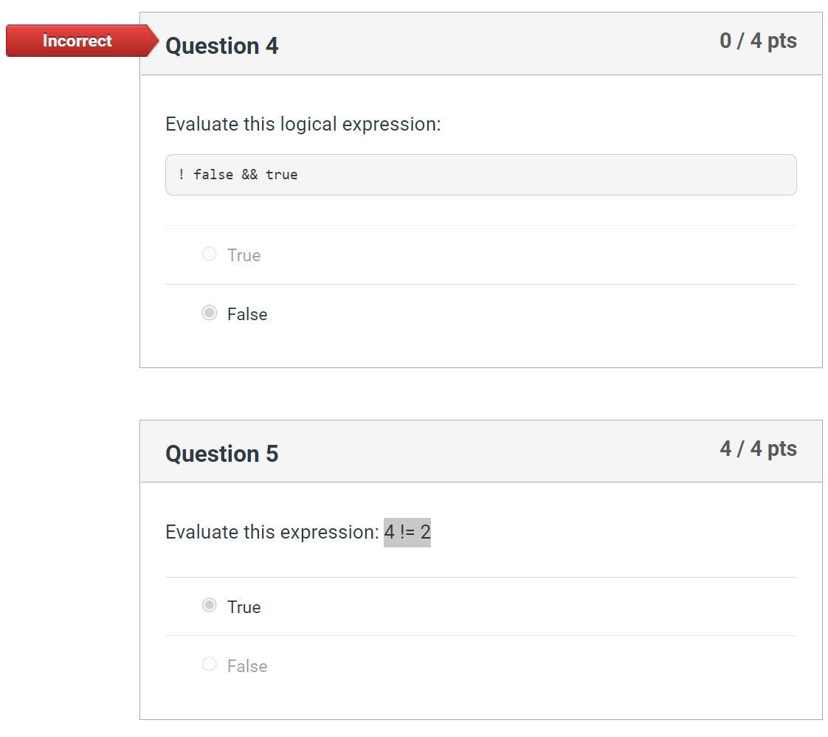Click the red Incorrect flag badge

pyautogui.click(x=77, y=41)
